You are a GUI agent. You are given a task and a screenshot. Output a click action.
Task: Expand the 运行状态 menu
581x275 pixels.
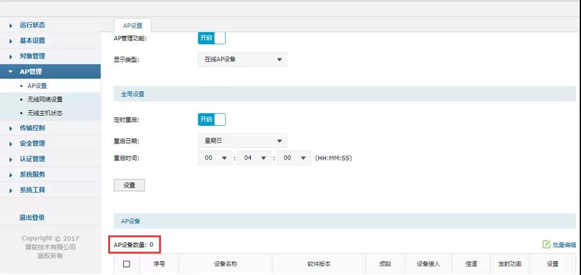tap(32, 25)
